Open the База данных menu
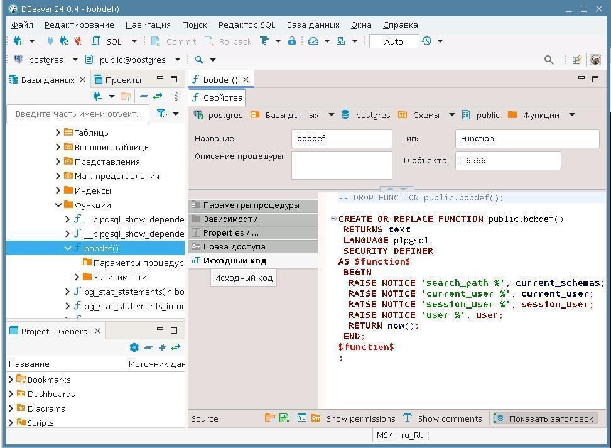The height and width of the screenshot is (448, 611). [x=313, y=25]
